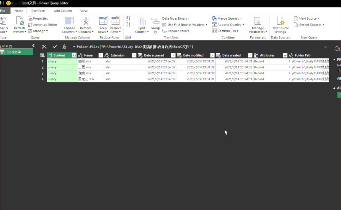Open query Properties

click(x=38, y=19)
